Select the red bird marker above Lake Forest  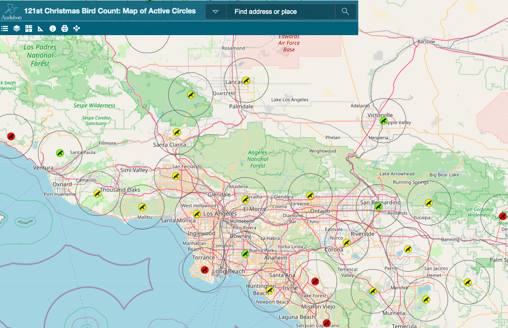(x=315, y=281)
